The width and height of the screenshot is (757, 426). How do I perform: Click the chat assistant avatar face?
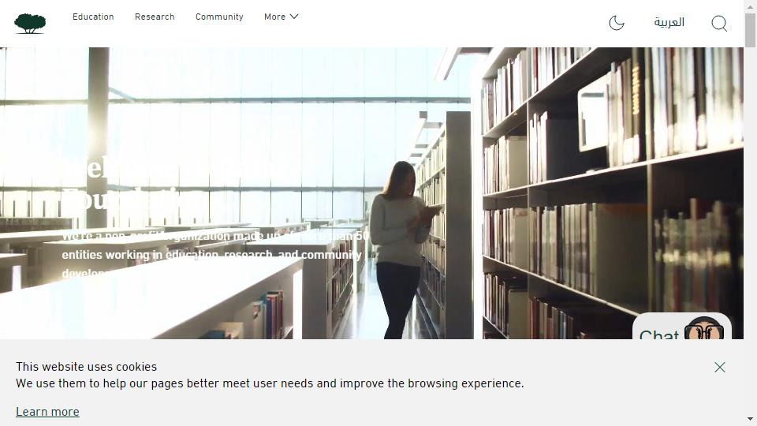pyautogui.click(x=704, y=328)
